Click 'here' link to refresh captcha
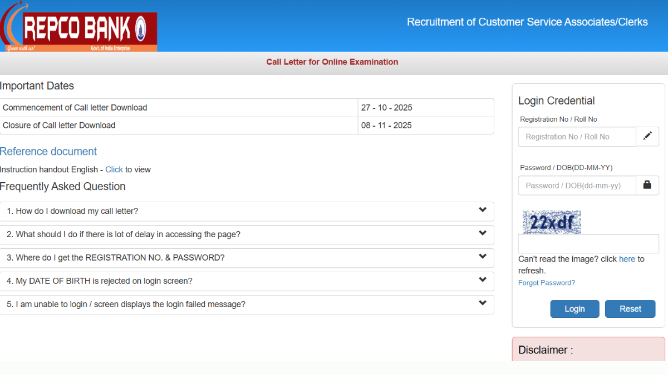The image size is (668, 375). pyautogui.click(x=627, y=259)
